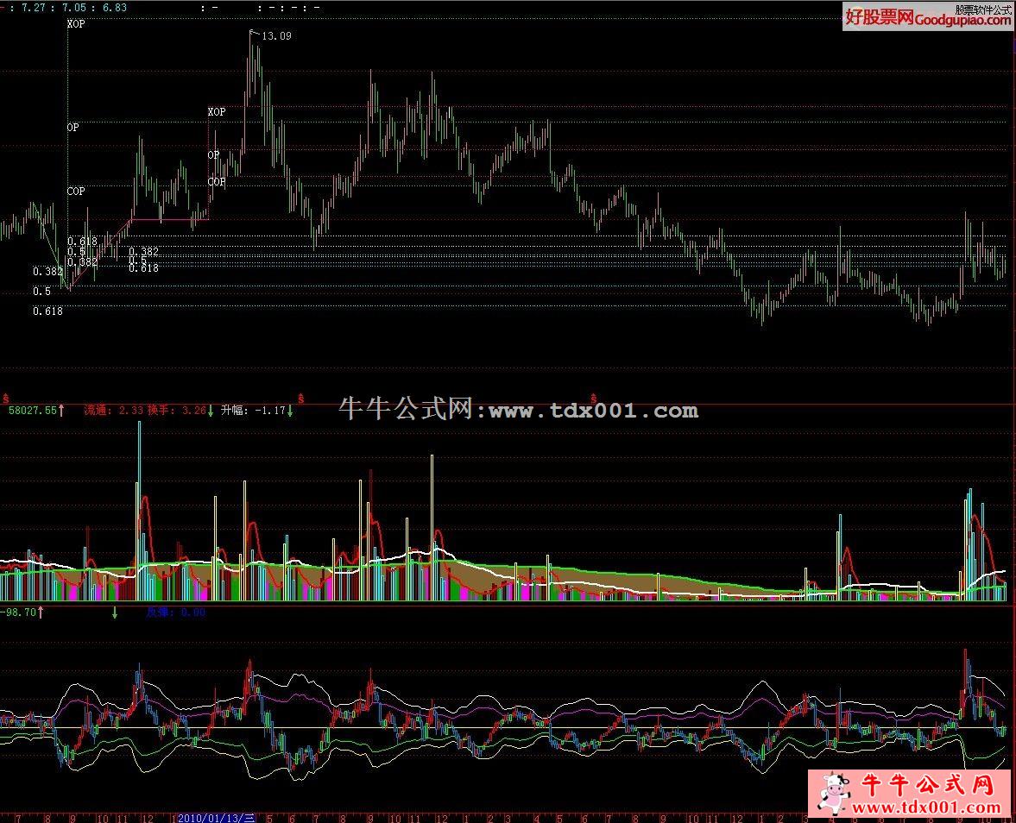
Task: Click the green down arrow after 换手 3.26
Action: tap(211, 411)
